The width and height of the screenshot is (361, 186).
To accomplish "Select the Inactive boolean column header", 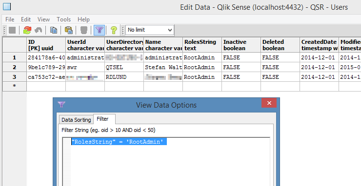I will [x=241, y=45].
